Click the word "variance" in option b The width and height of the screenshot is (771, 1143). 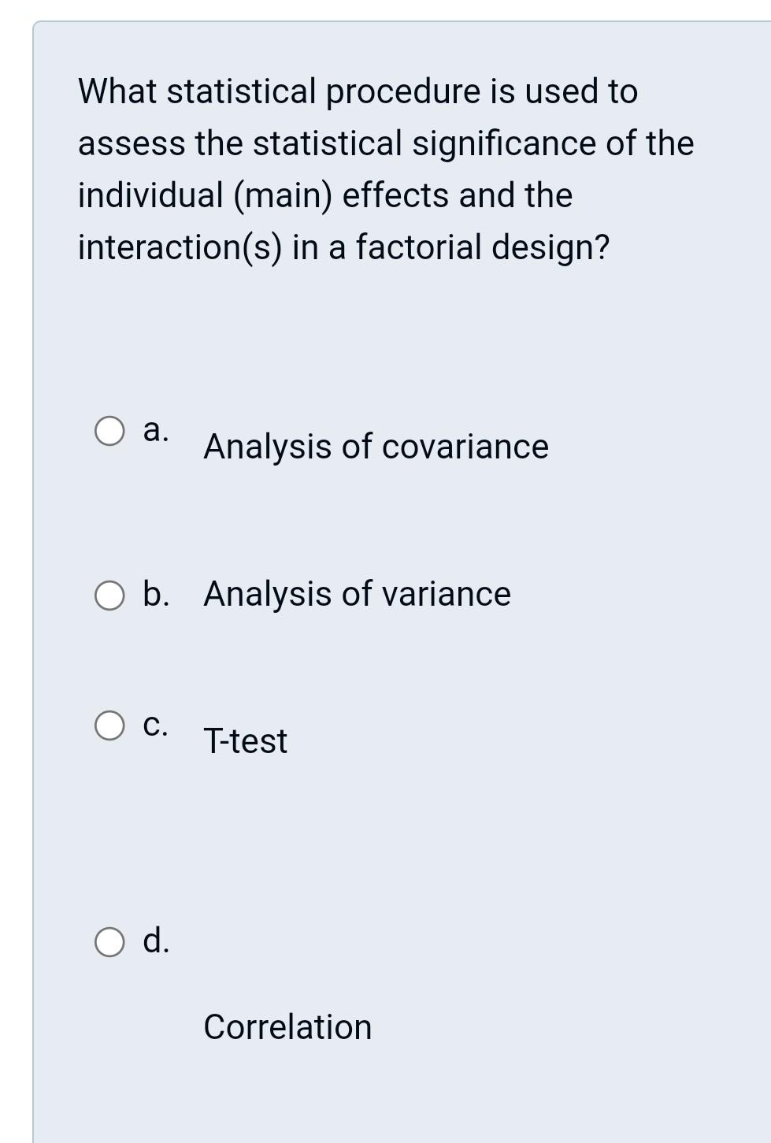tap(447, 595)
